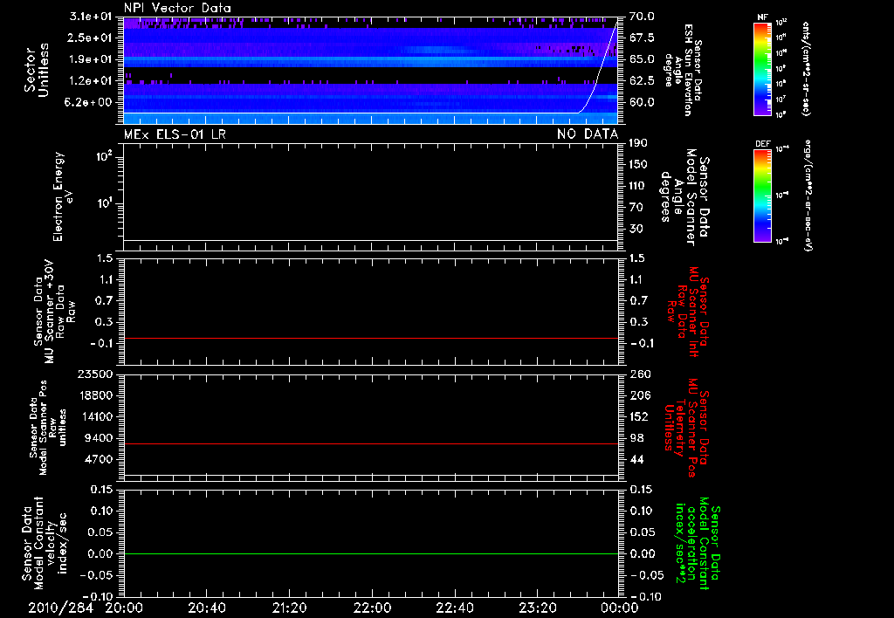Click the 23500 scanner position tick label

tap(96, 374)
